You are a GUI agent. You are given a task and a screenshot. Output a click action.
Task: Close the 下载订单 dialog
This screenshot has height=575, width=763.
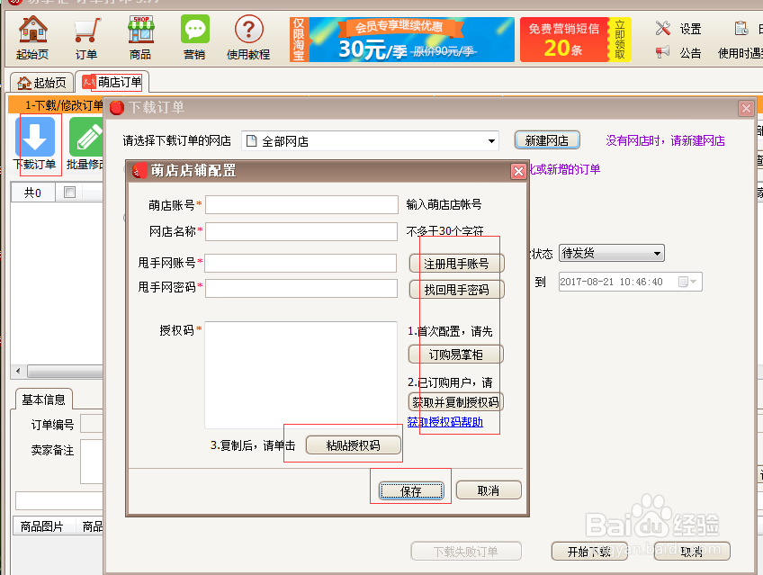tap(746, 108)
